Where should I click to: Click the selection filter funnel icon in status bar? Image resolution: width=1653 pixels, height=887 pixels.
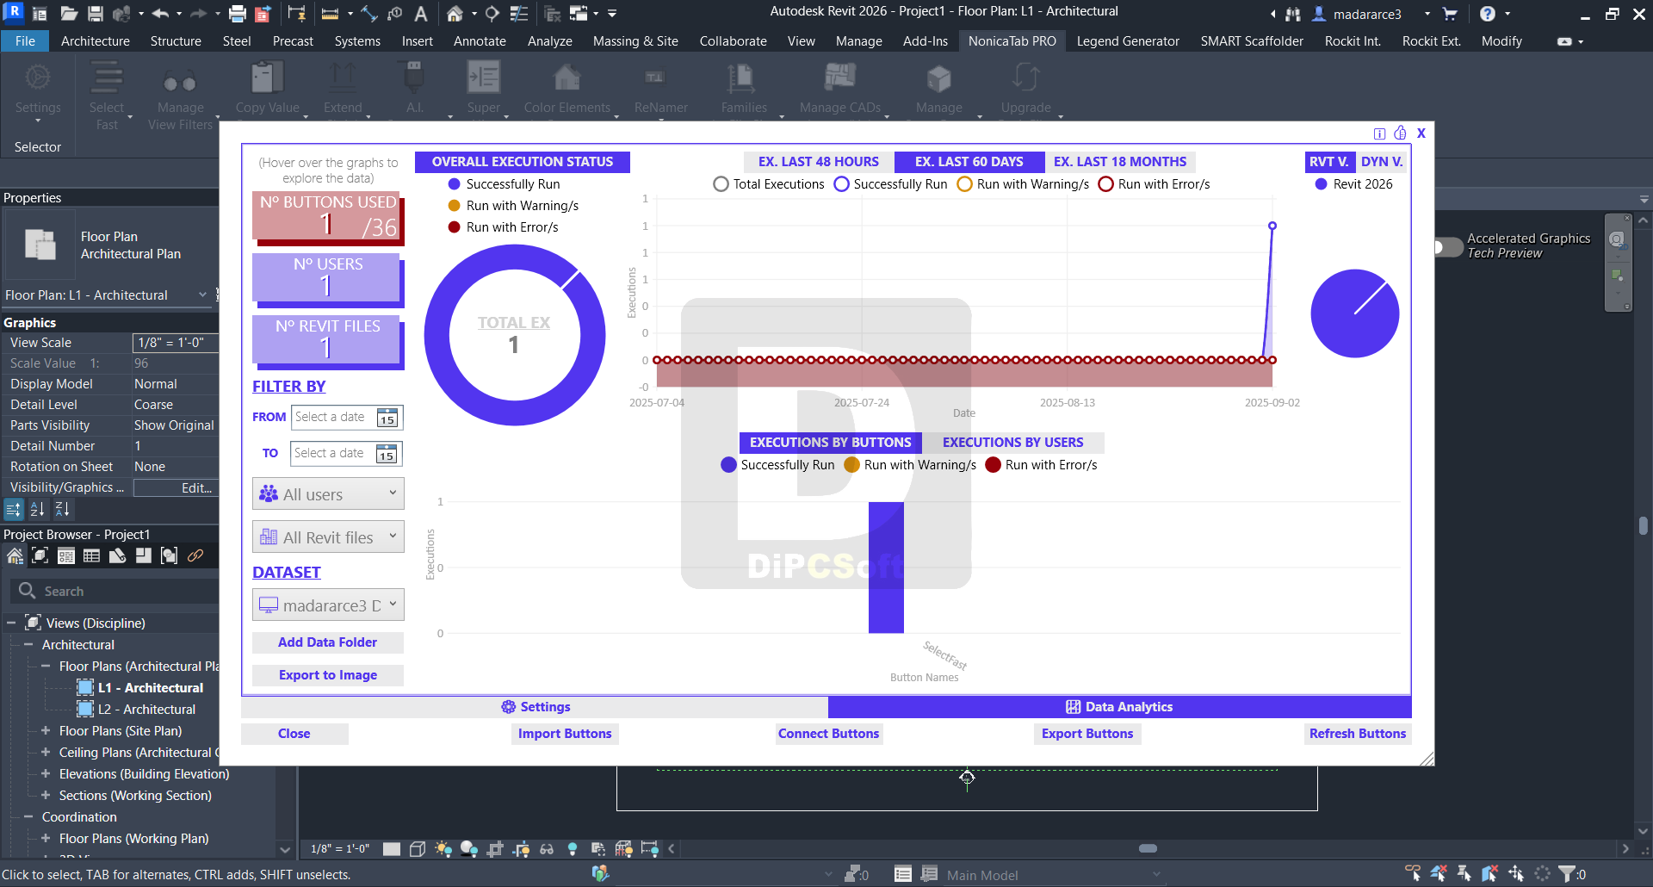[x=1567, y=874]
